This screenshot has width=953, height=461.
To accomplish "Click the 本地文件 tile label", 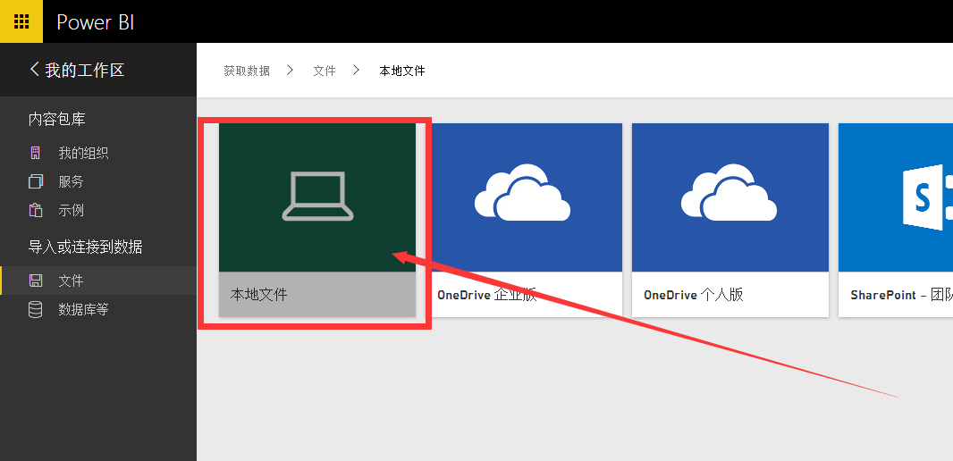I will coord(259,295).
